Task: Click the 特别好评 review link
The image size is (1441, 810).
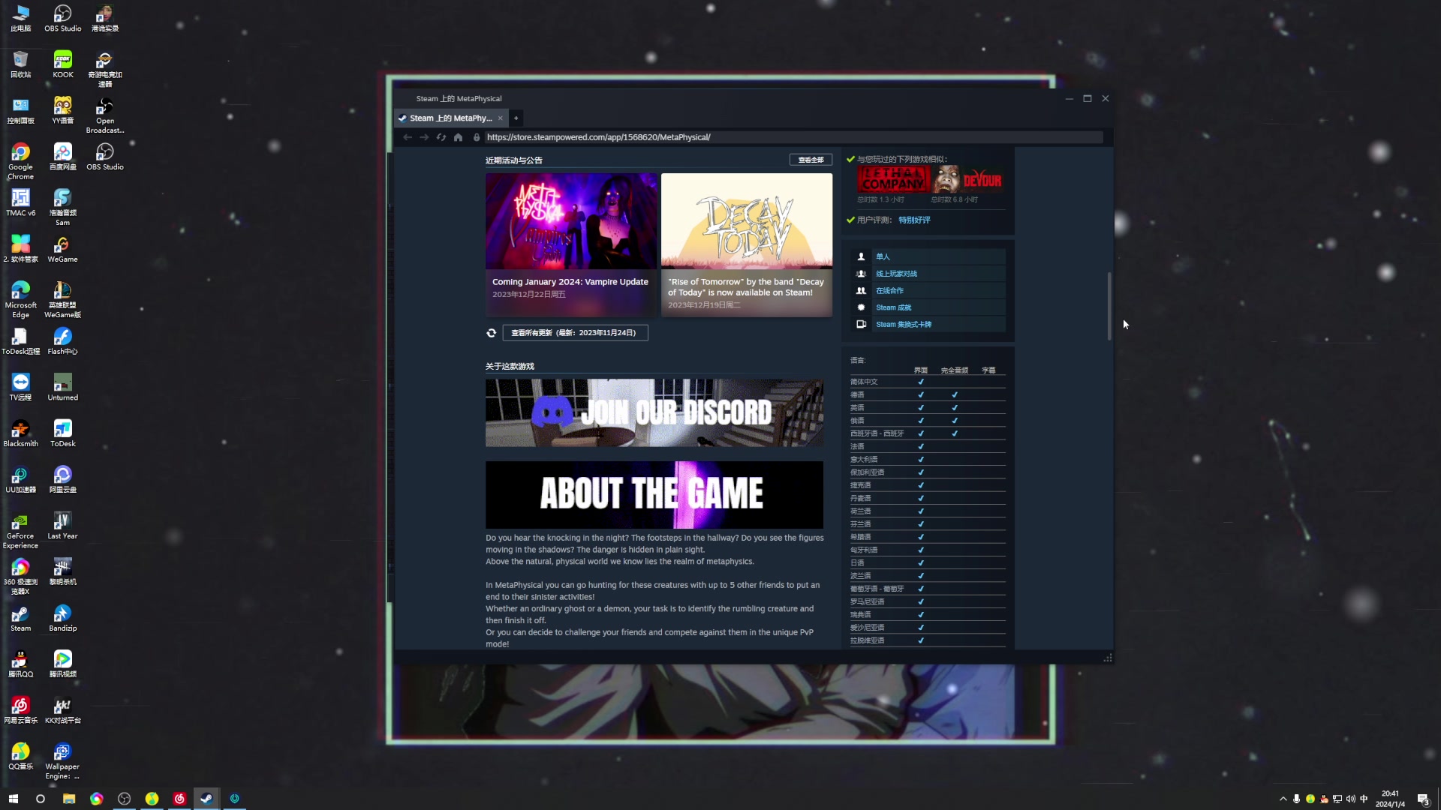Action: (914, 220)
